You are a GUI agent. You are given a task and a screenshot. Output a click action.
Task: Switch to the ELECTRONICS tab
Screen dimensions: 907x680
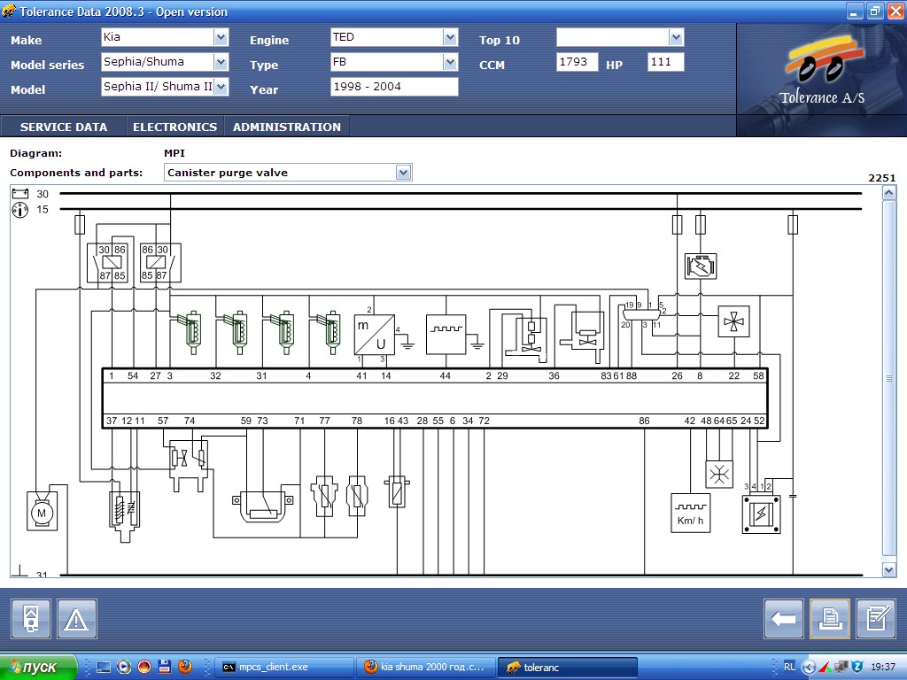[174, 127]
